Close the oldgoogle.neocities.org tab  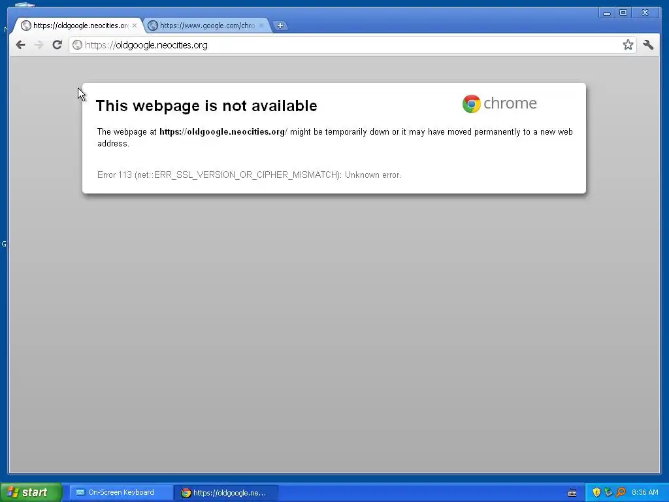tap(135, 25)
